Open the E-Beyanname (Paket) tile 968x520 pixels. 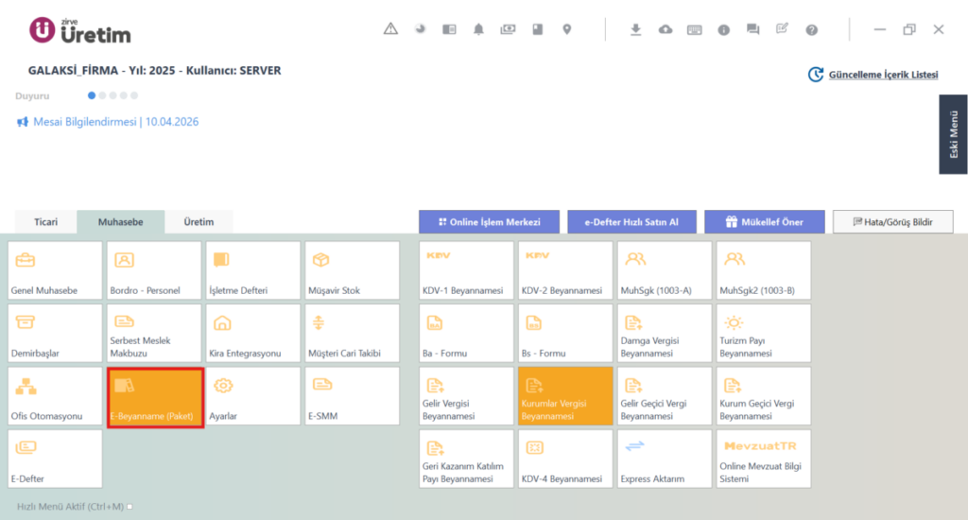point(155,397)
